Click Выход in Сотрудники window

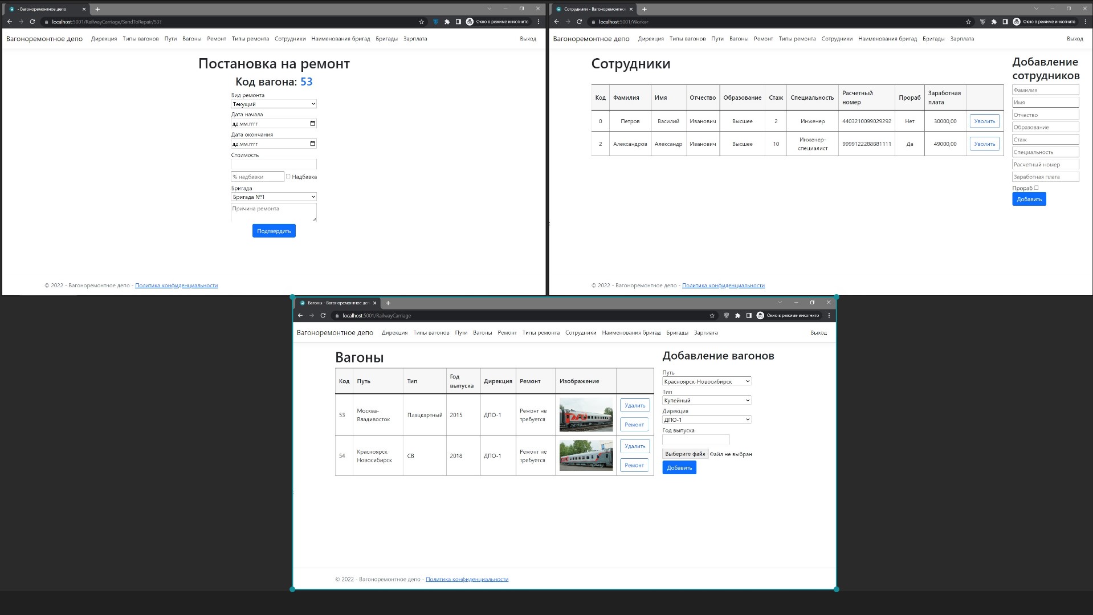click(x=1074, y=39)
